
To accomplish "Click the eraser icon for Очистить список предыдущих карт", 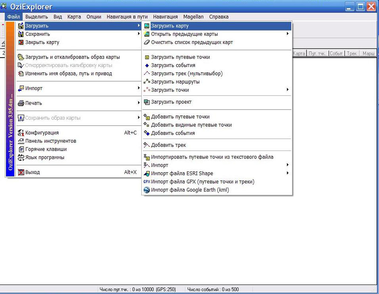I will click(147, 42).
